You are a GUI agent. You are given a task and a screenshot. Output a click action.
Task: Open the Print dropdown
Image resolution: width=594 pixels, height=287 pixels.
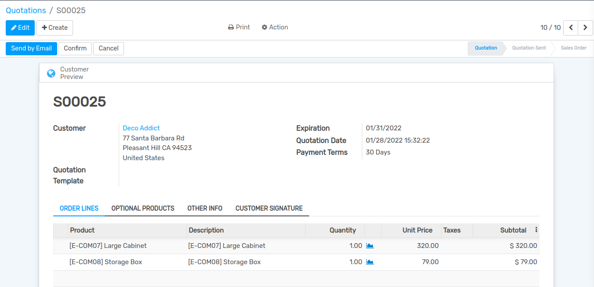point(239,27)
